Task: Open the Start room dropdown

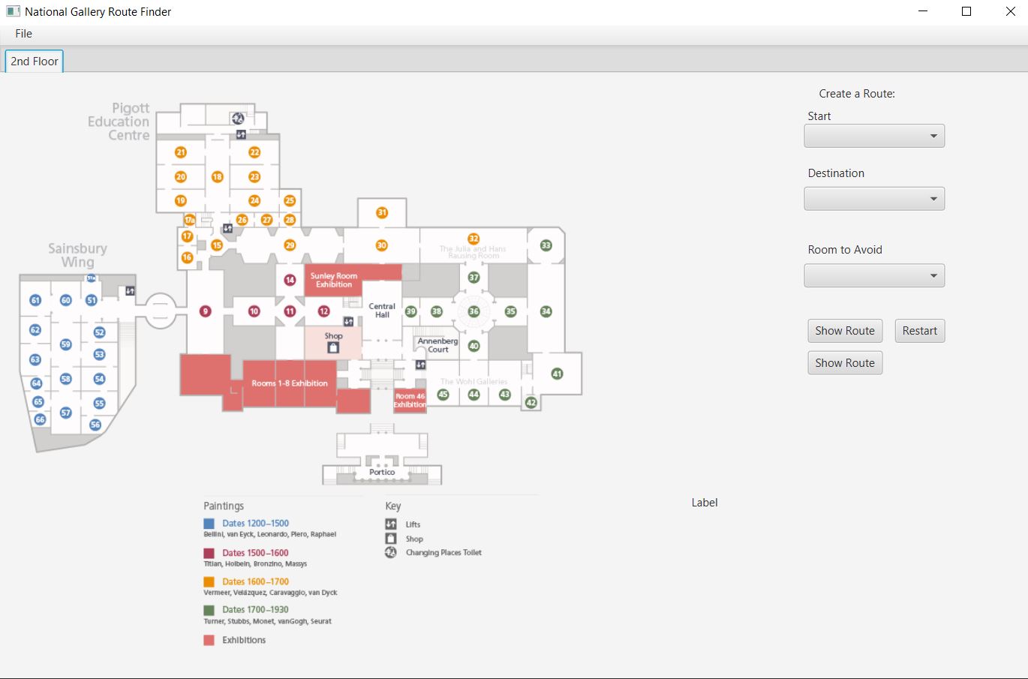Action: (x=873, y=136)
